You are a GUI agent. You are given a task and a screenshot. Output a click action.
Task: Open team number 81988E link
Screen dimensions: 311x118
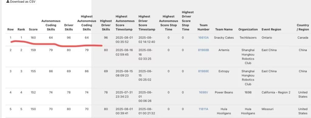point(203,71)
